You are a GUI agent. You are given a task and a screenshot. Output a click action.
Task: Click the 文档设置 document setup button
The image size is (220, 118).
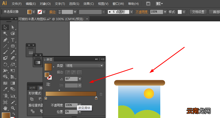tap(198, 12)
